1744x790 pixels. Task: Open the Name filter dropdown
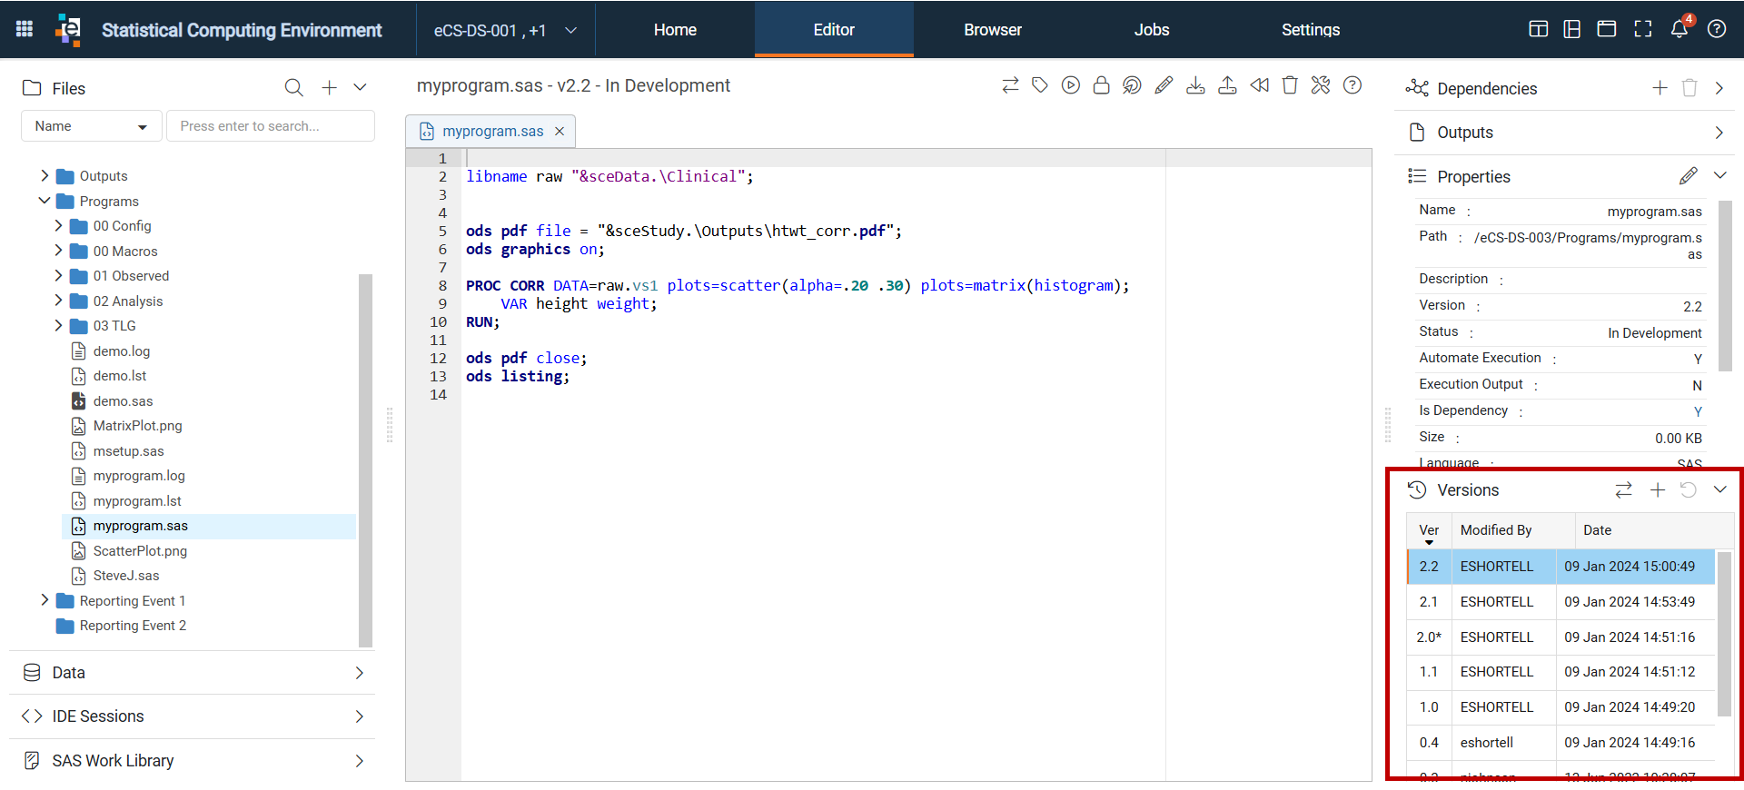tap(91, 126)
